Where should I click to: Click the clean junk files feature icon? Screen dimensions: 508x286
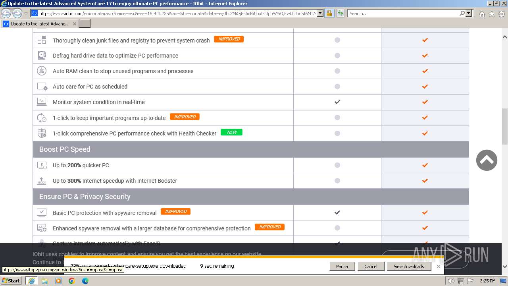click(x=42, y=40)
